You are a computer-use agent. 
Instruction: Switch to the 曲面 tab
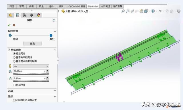(x=31, y=6)
